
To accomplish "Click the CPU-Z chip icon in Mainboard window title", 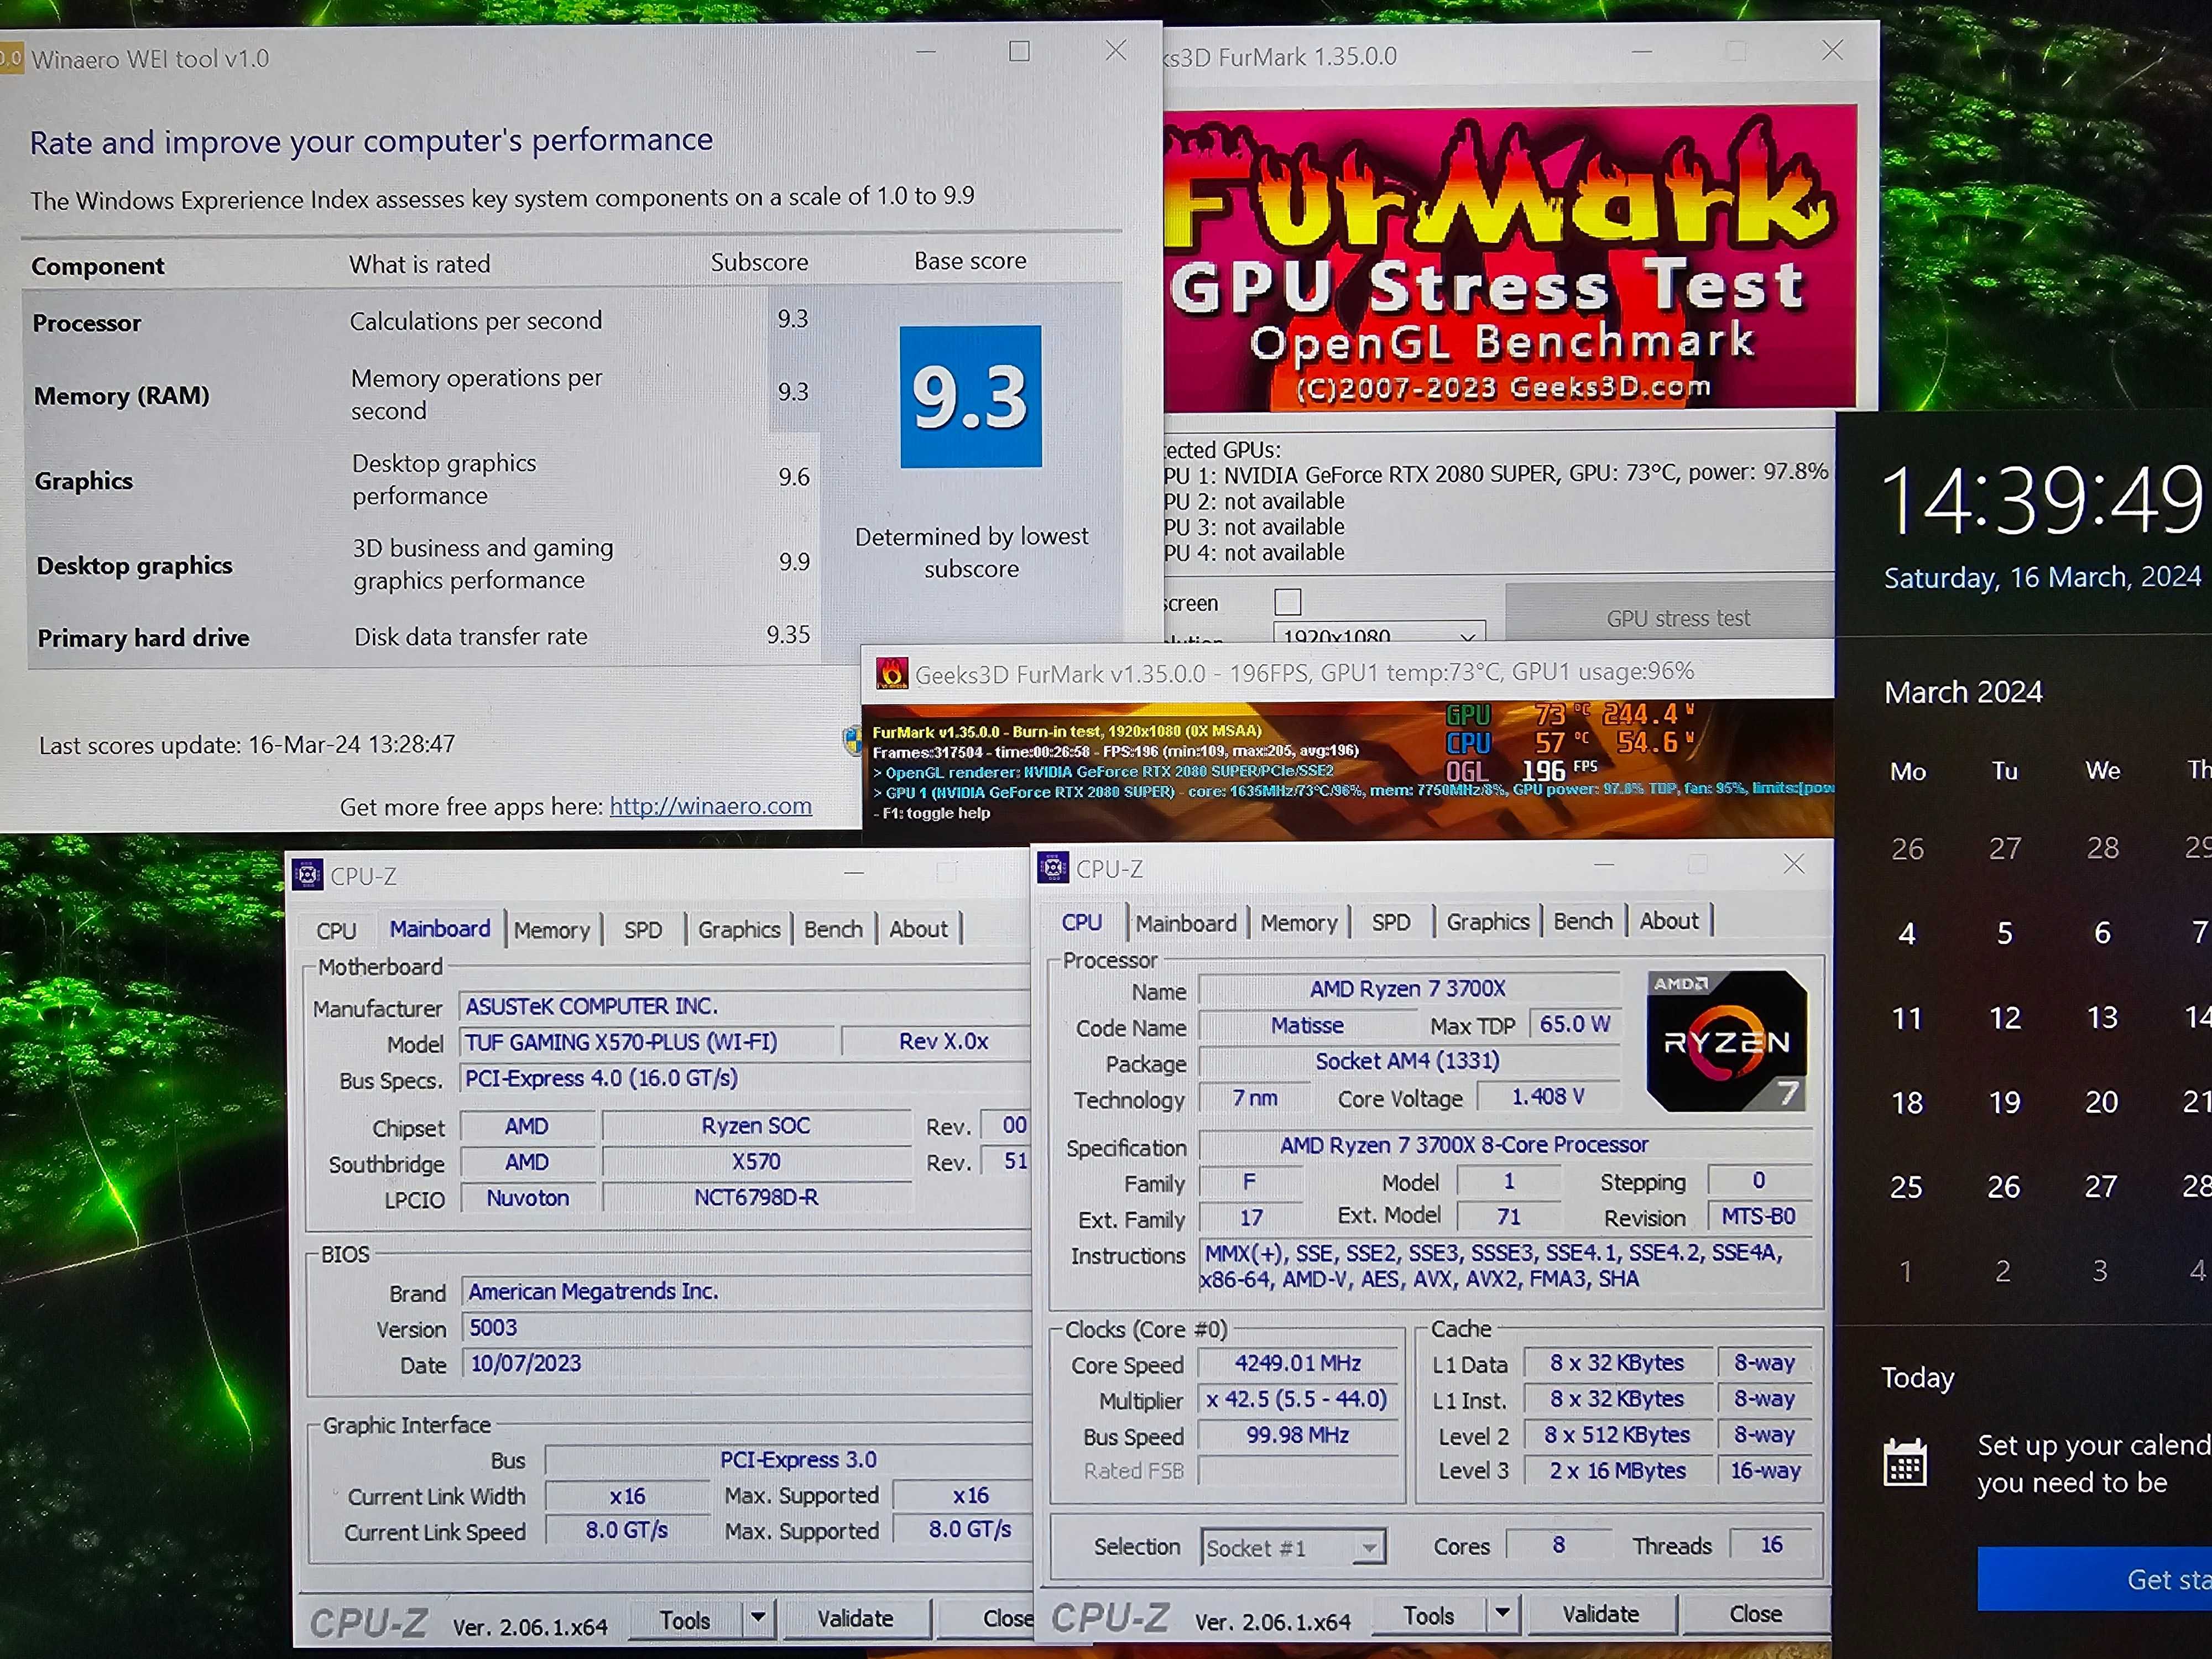I will pos(308,875).
